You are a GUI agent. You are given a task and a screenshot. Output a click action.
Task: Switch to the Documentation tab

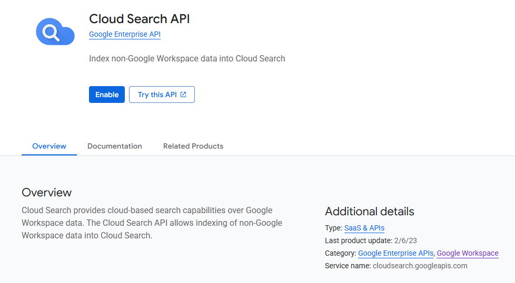click(x=115, y=146)
